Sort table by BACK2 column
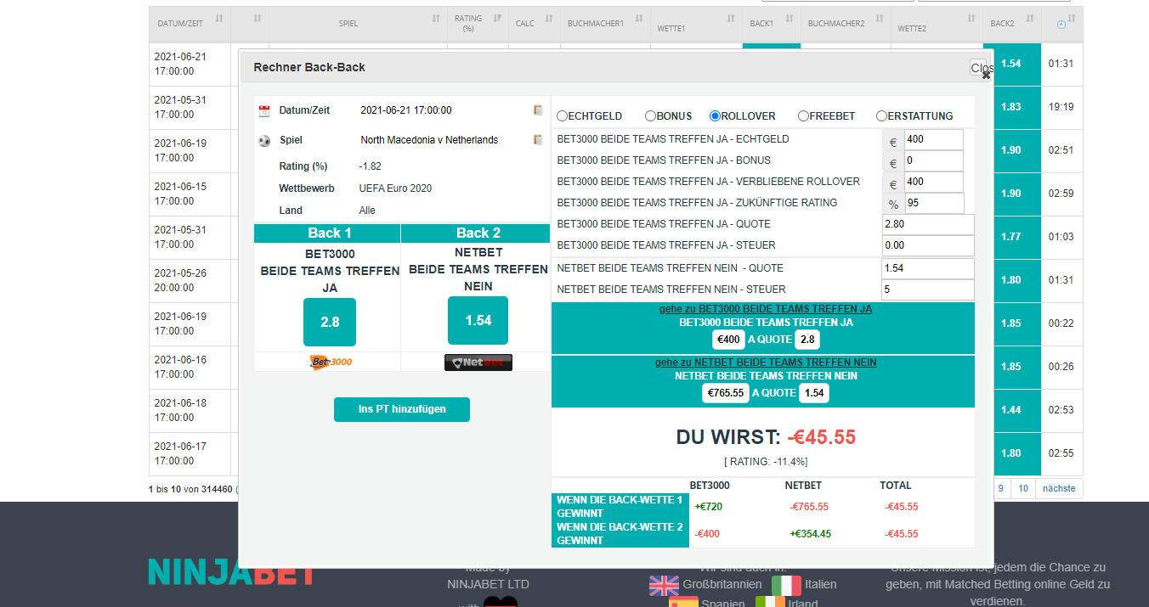 [x=1012, y=23]
